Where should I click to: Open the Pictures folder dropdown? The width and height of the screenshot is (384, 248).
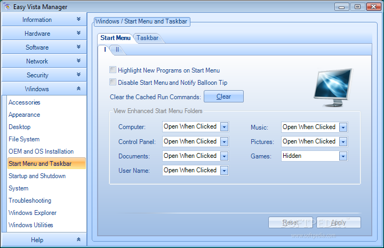(343, 141)
